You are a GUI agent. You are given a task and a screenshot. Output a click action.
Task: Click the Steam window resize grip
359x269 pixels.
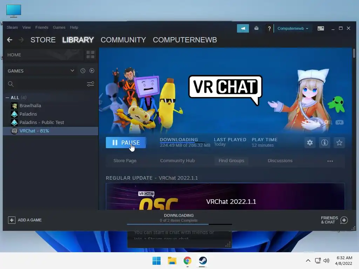pos(353,228)
